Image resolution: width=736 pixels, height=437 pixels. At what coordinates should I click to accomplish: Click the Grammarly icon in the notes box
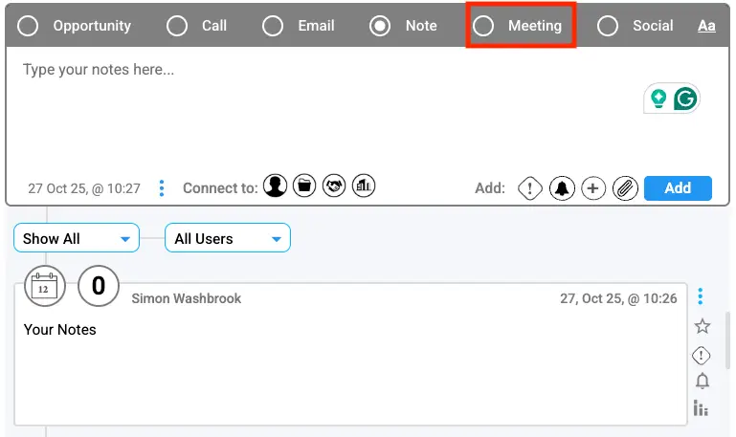[x=684, y=98]
